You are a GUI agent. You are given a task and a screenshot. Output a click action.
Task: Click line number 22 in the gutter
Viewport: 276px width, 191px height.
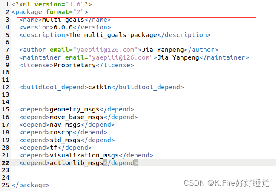click(x=6, y=163)
